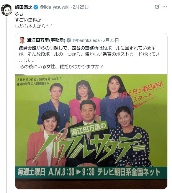Click the green 毎週土曜日 A.M.8:30 banner in the image
The image size is (172, 193).
coord(91,172)
